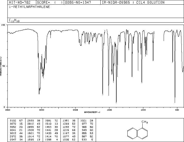
Task: Select the 1021 peak entry in the table
Action: click(x=87, y=121)
